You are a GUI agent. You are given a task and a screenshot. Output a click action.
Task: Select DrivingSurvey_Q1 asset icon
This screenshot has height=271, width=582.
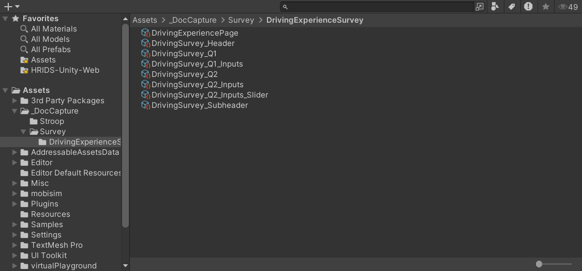point(146,54)
